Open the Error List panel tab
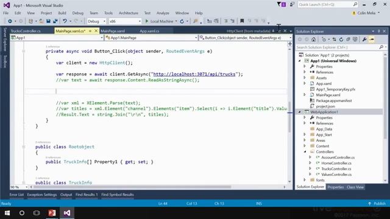Screen dimensions: 390x219 tap(16, 195)
